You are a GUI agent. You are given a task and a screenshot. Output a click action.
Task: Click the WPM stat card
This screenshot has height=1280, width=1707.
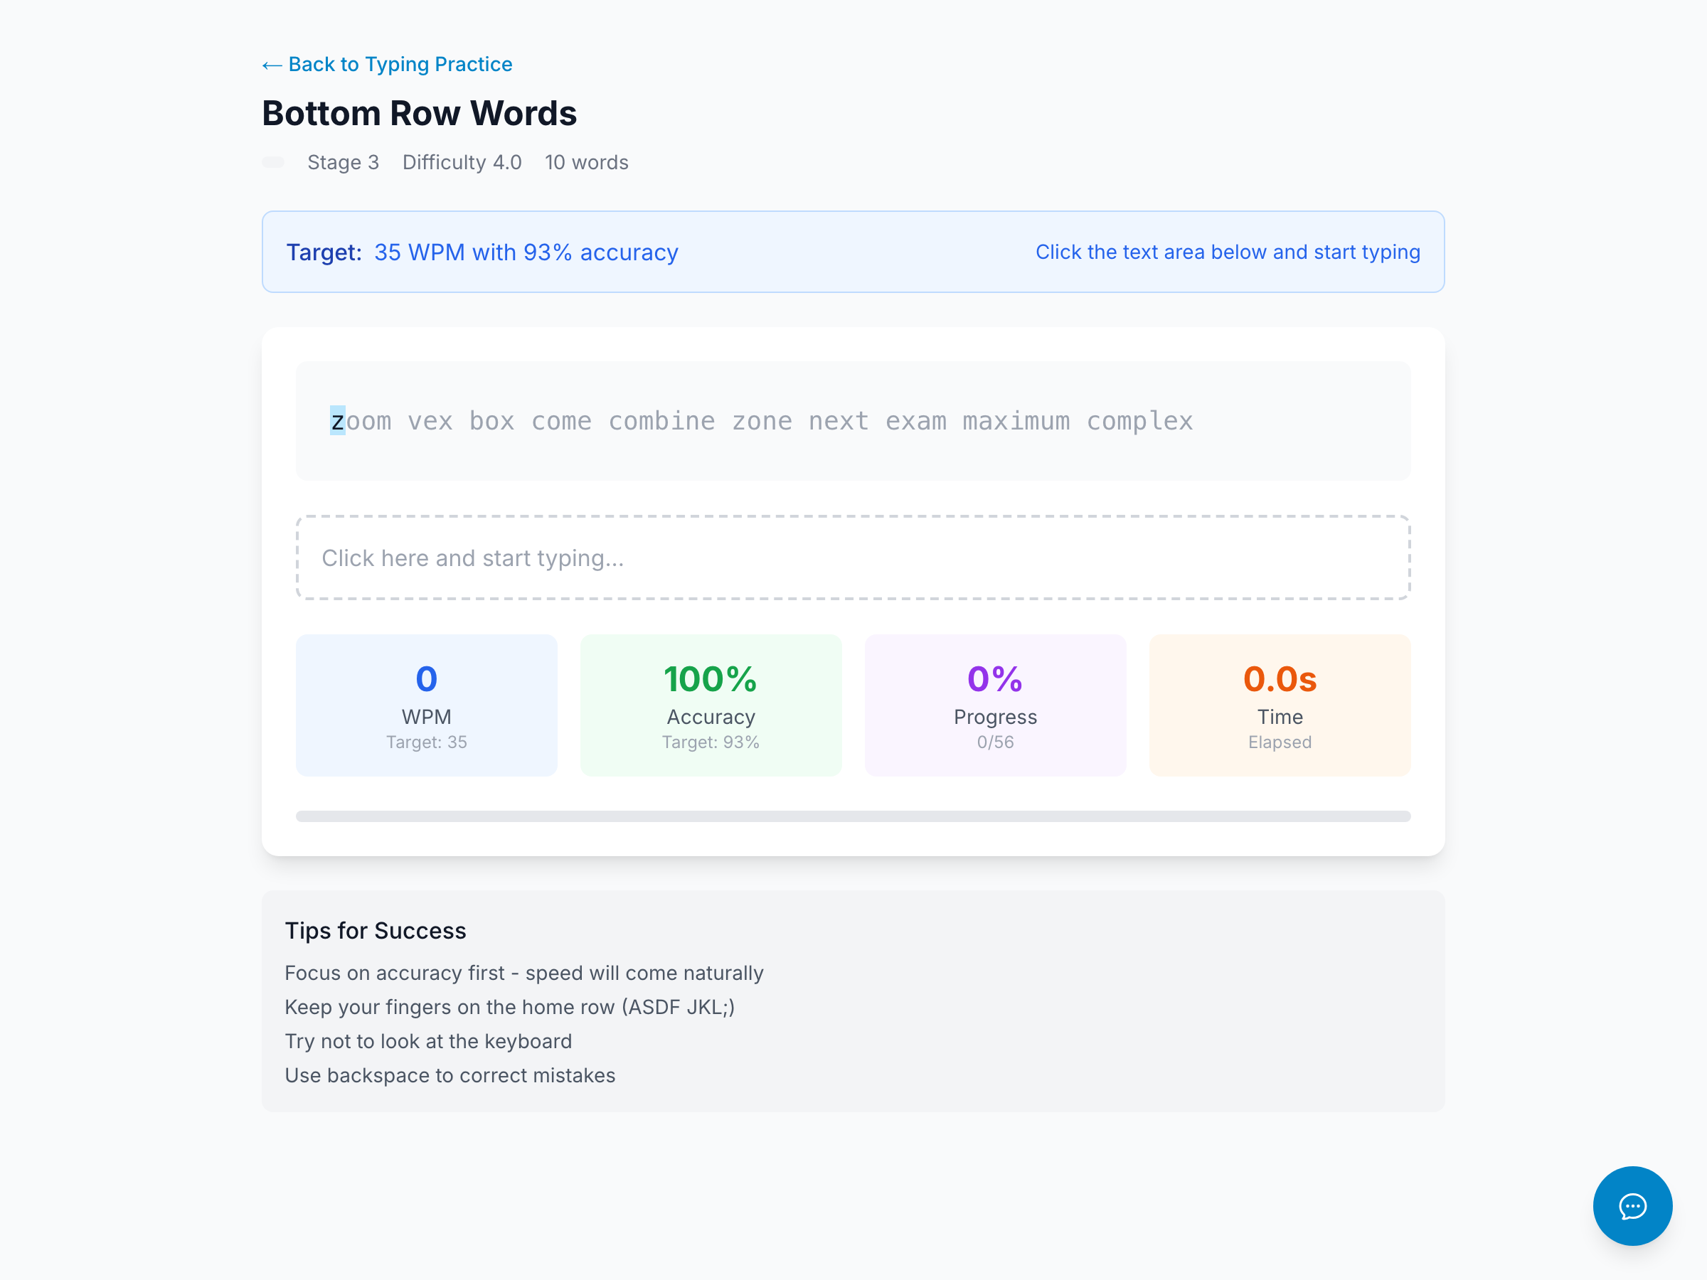pyautogui.click(x=426, y=705)
